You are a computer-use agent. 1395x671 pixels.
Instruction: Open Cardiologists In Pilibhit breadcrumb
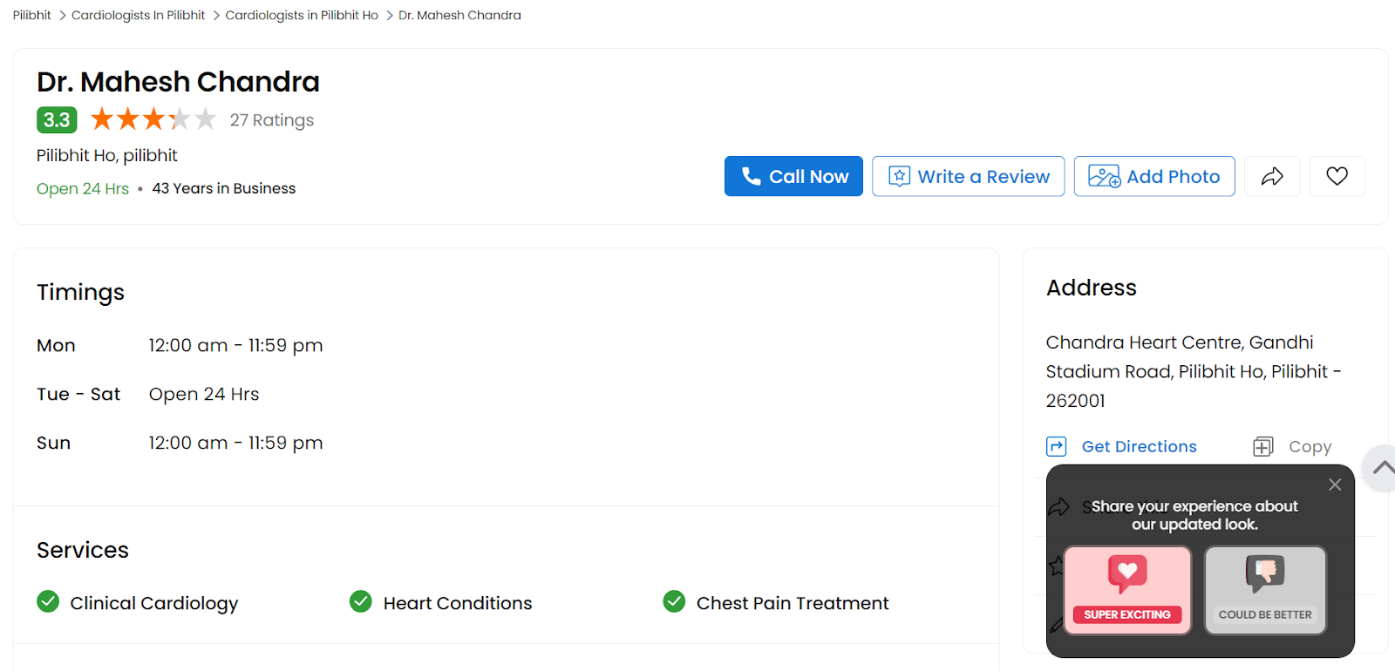click(138, 15)
